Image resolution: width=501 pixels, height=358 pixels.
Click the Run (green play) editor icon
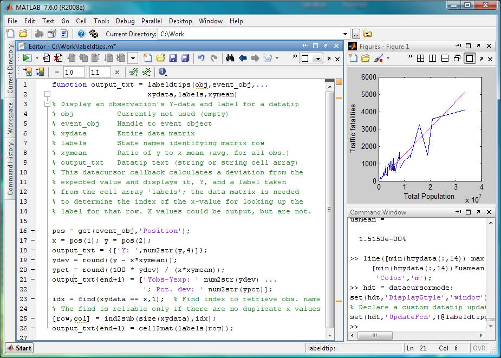click(x=27, y=58)
